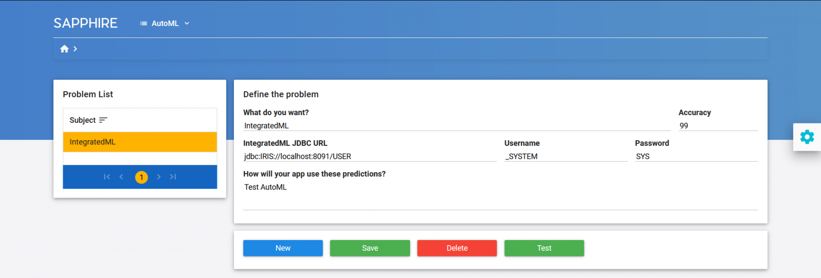
Task: Click the home breadcrumb icon
Action: 64,49
